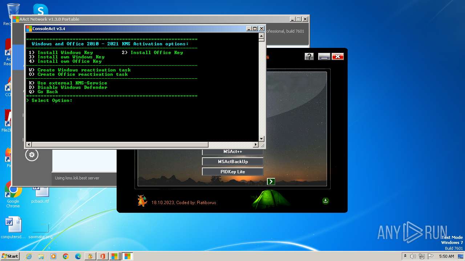Screen dimensions: 465x261
Task: Click '18.10.2023, Coded by: Ratiborus' text
Action: click(x=183, y=203)
